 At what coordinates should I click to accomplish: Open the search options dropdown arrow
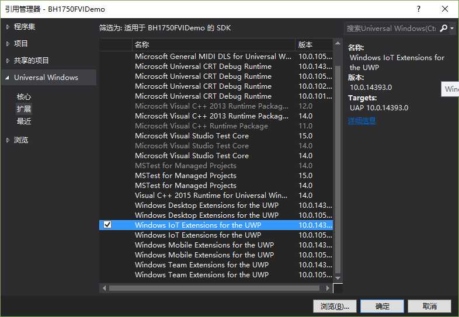[x=452, y=28]
